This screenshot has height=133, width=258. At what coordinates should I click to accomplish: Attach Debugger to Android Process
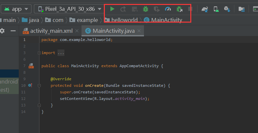(179, 9)
